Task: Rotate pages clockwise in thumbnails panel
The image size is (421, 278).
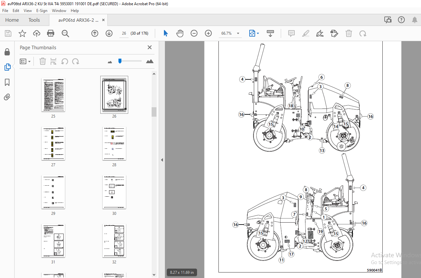Action: (76, 61)
